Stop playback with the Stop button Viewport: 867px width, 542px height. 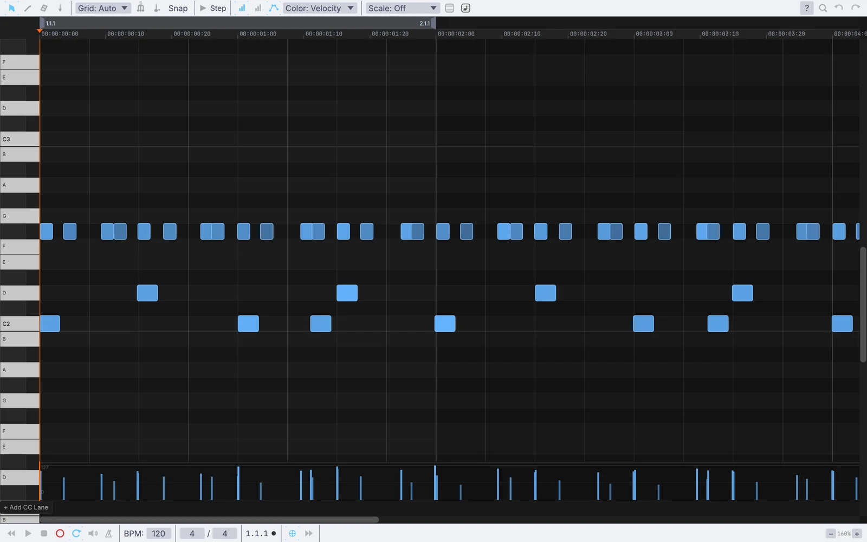[x=44, y=533]
